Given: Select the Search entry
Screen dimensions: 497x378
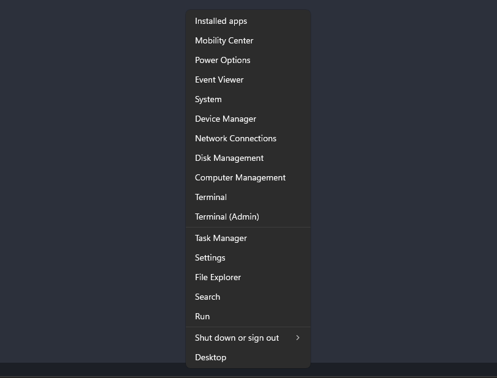Looking at the screenshot, I should point(248,297).
